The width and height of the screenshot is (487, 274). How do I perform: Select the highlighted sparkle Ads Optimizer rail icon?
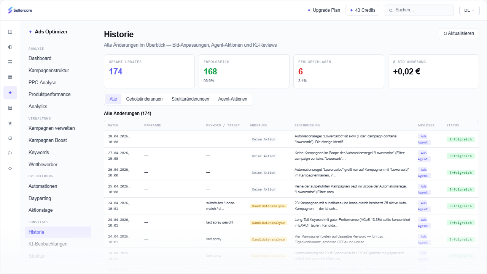pos(10,93)
